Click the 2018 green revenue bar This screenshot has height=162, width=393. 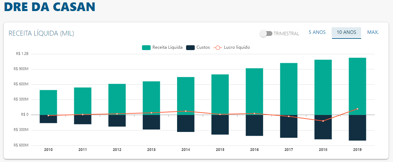[323, 87]
